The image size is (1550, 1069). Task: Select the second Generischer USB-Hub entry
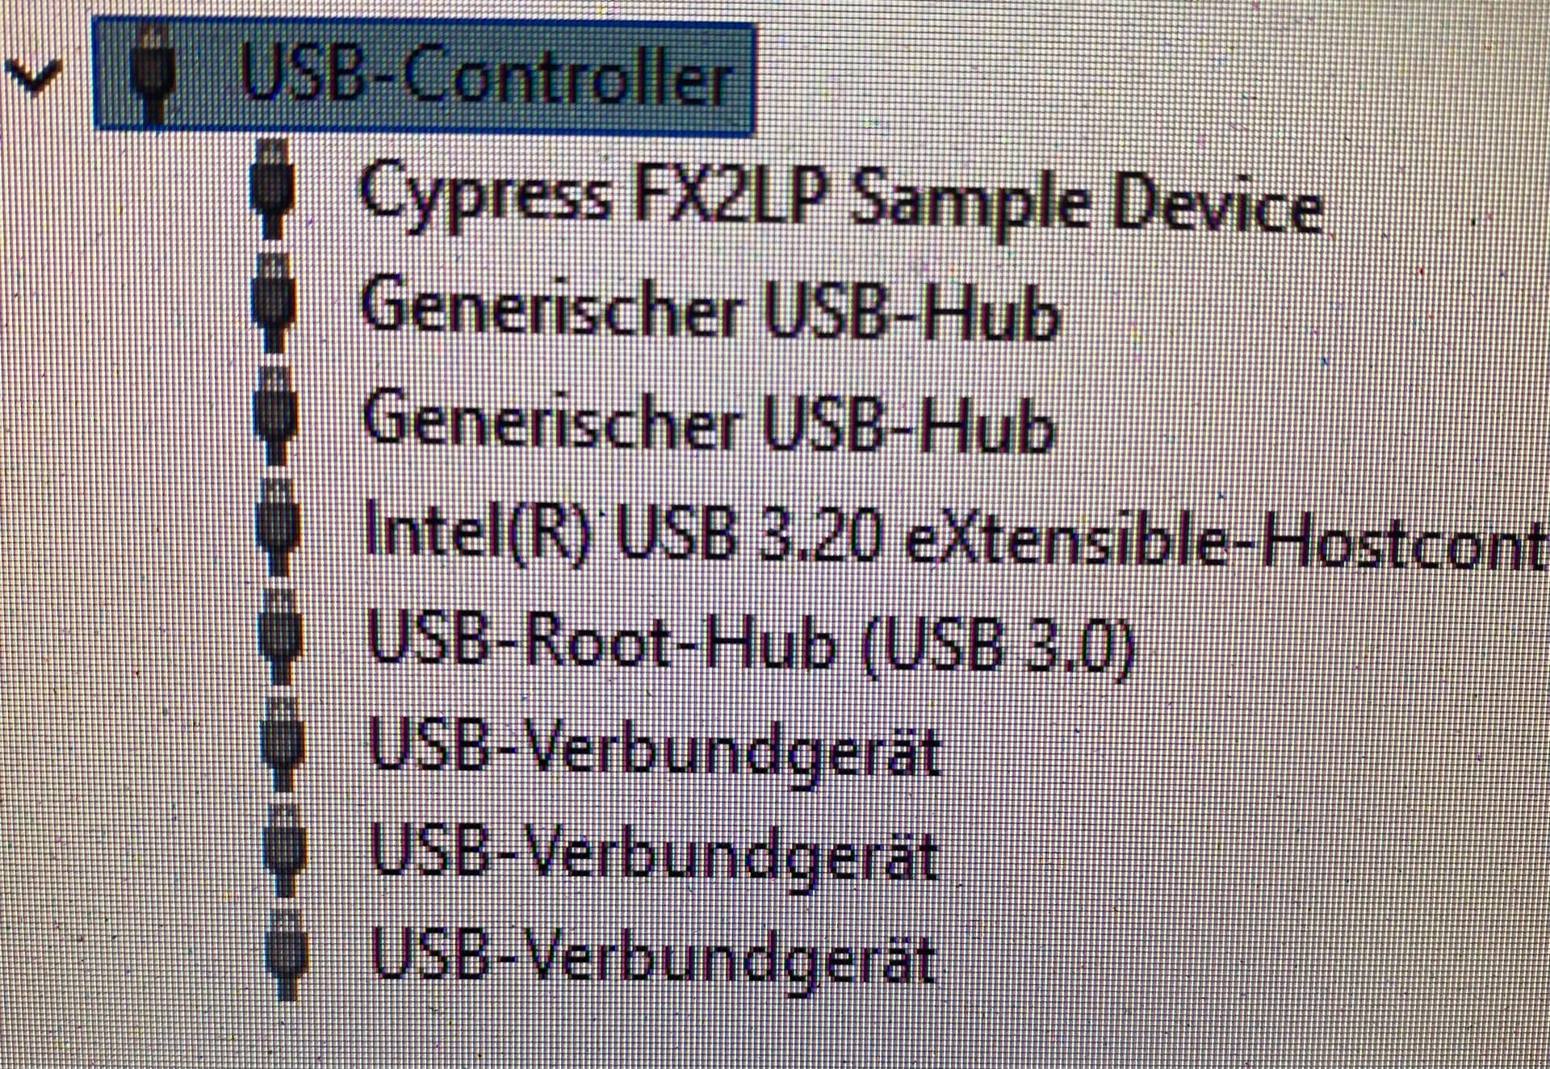click(710, 422)
